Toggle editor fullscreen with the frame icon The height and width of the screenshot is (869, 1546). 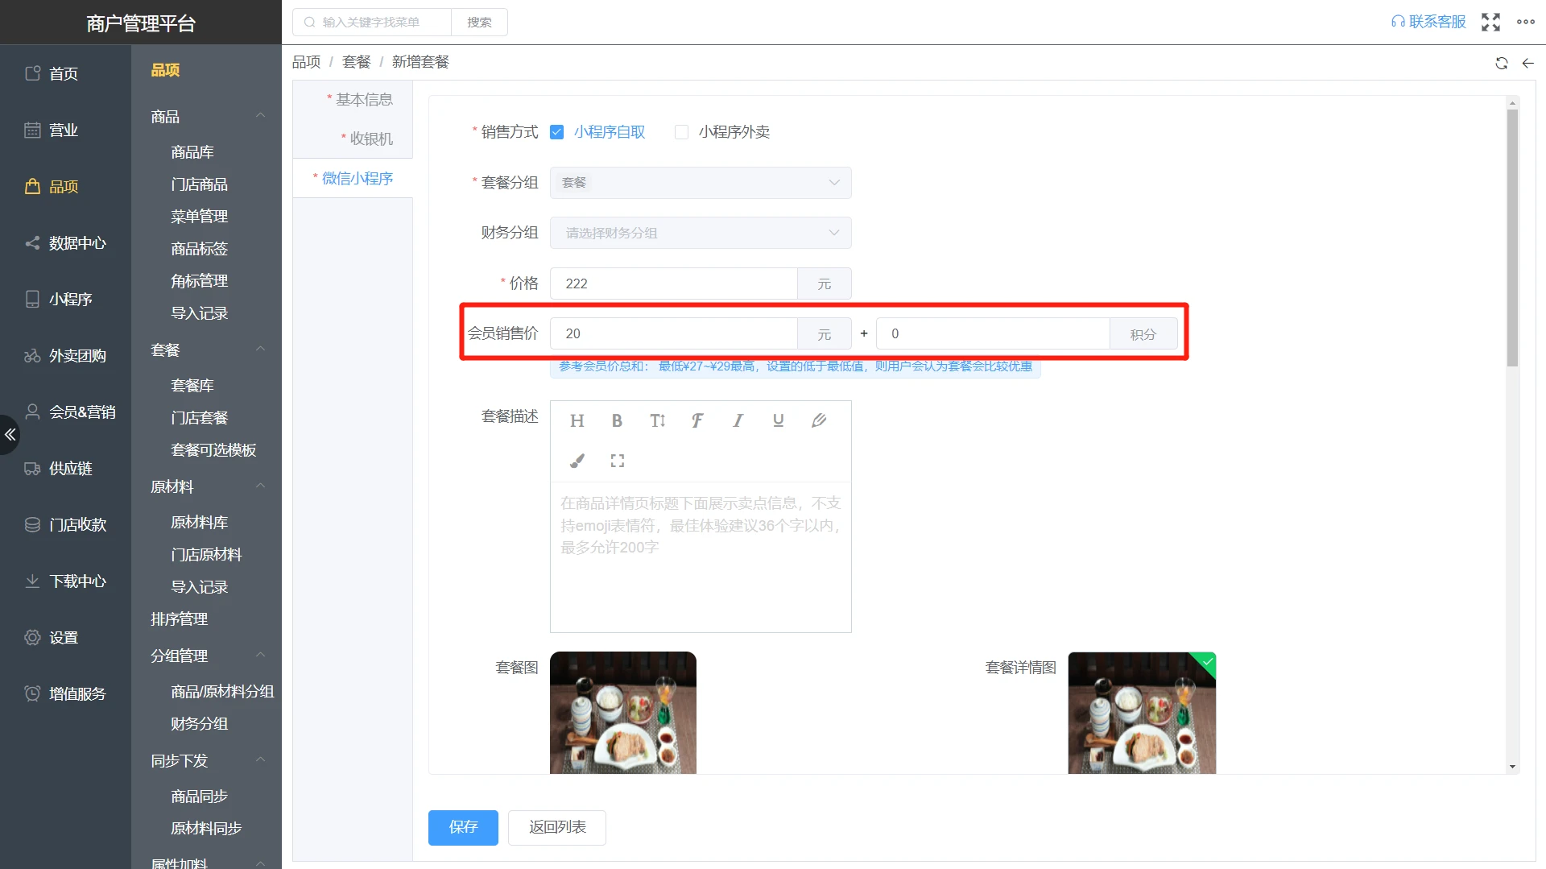point(617,461)
